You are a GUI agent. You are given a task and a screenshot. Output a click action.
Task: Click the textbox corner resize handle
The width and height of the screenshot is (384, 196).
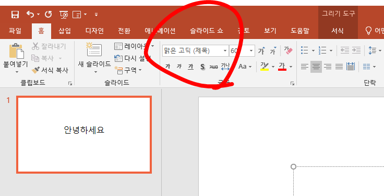(293, 167)
